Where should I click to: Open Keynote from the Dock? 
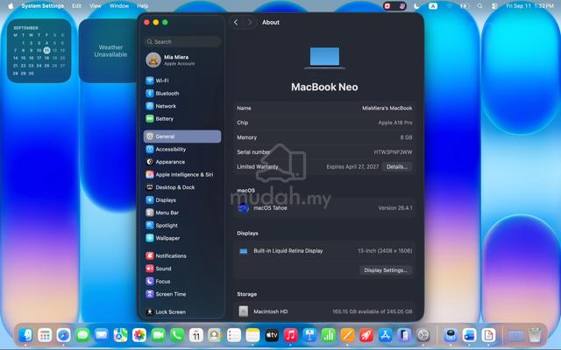(309, 335)
